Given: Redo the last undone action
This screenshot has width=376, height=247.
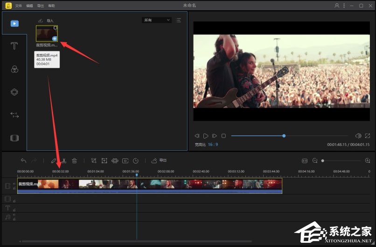Looking at the screenshot, I should pos(34,160).
